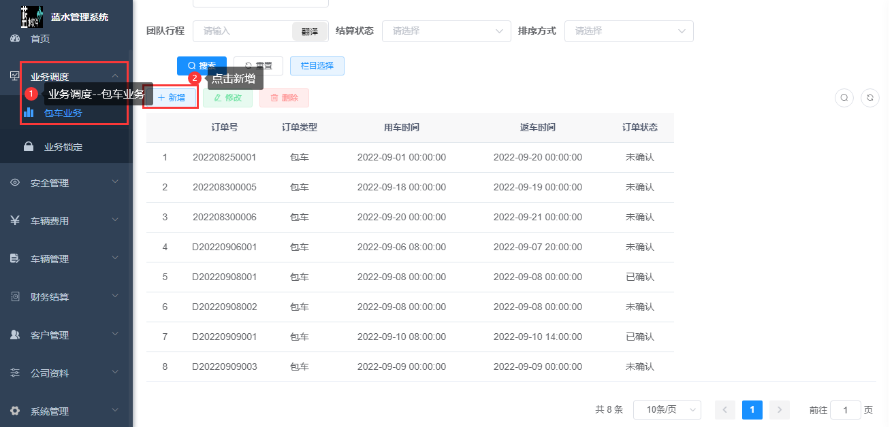
Task: Click 用车时间 2022-09-06 08:00:00 cell
Action: (402, 247)
